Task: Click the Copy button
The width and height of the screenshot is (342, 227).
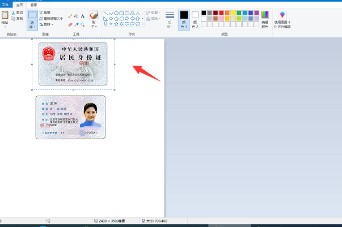Action: click(17, 19)
